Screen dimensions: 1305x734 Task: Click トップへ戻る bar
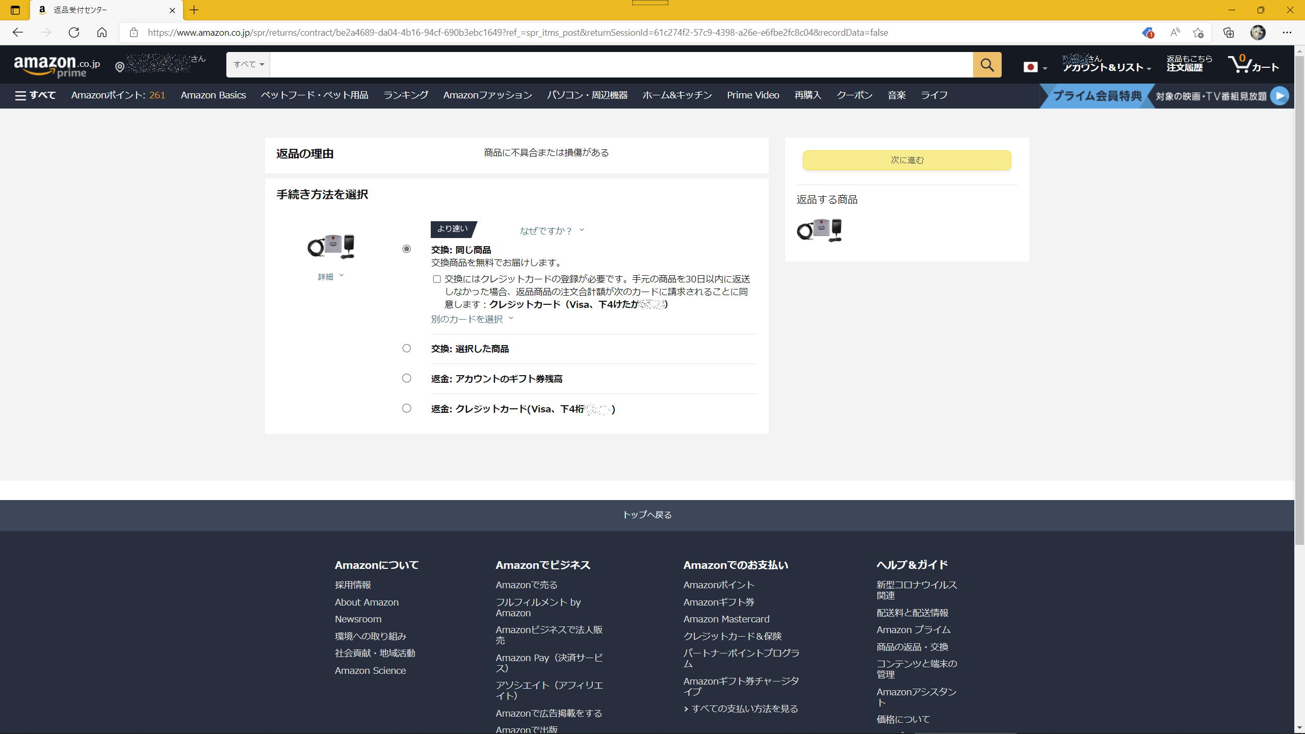pos(647,515)
